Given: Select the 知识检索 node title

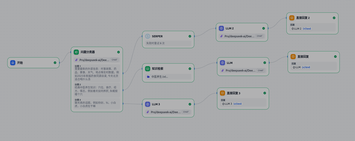Looking at the screenshot, I should 158,69.
